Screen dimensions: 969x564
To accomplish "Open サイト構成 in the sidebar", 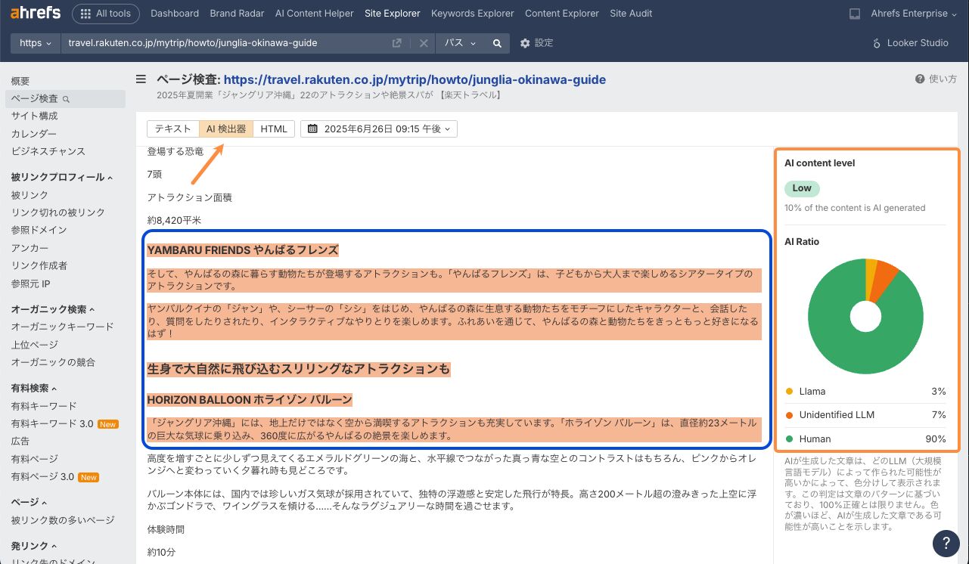I will pos(35,116).
